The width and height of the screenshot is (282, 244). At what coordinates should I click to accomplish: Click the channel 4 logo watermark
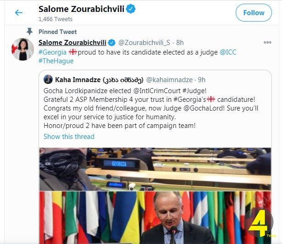click(x=259, y=222)
